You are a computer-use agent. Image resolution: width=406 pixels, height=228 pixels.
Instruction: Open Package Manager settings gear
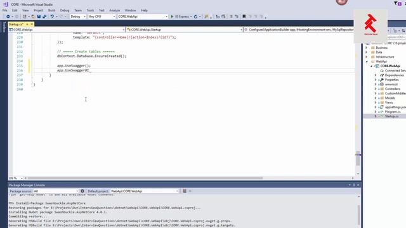[82, 191]
